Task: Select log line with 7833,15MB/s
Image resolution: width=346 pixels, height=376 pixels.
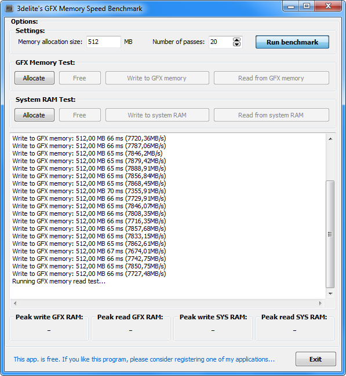Action: click(89, 236)
